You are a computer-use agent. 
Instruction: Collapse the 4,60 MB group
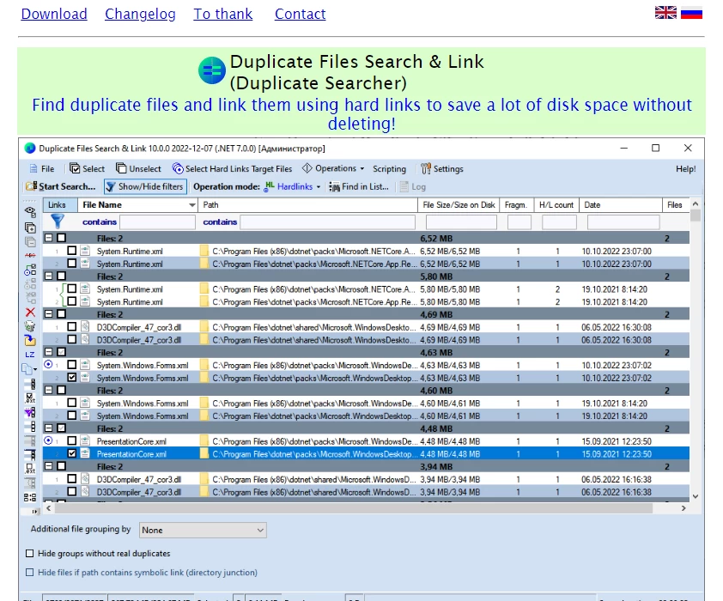[48, 390]
